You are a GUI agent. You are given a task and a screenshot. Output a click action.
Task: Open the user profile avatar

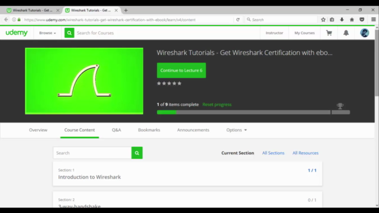coord(365,33)
